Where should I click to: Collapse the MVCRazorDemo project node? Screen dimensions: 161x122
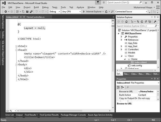click(119, 34)
